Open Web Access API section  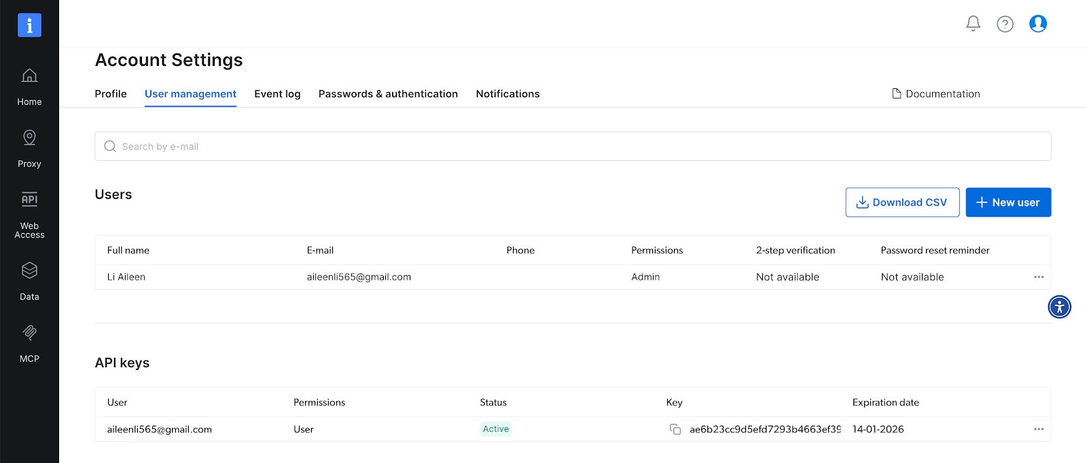pyautogui.click(x=29, y=215)
